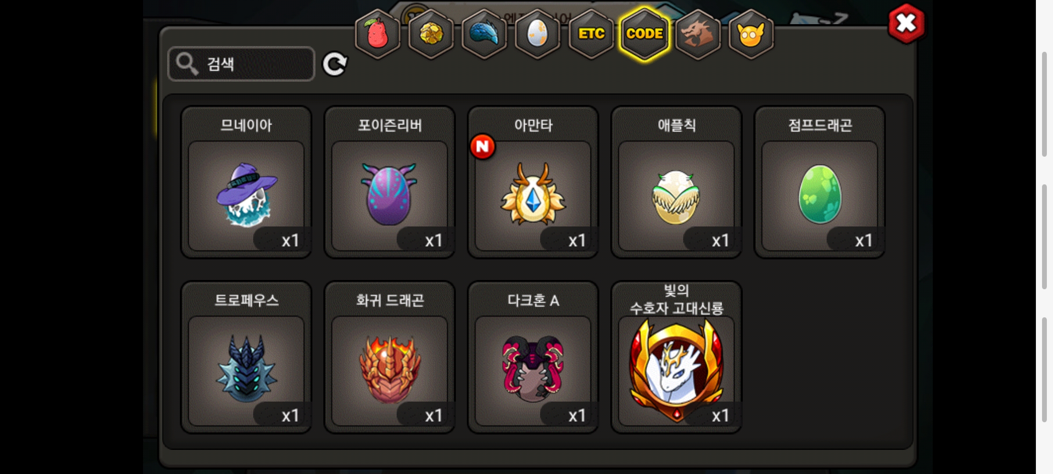Open the brown dragon head tab
The width and height of the screenshot is (1053, 474).
pos(698,34)
